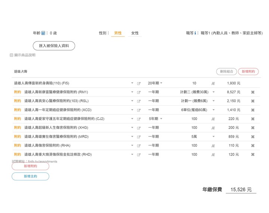The width and height of the screenshot is (269, 213).
Task: Edit RHD coverage amount 100
Action: coord(194,154)
